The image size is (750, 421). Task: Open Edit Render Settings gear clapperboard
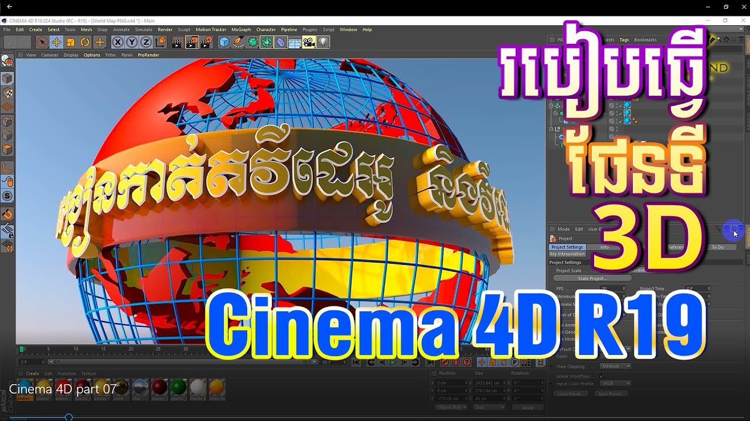[x=206, y=42]
